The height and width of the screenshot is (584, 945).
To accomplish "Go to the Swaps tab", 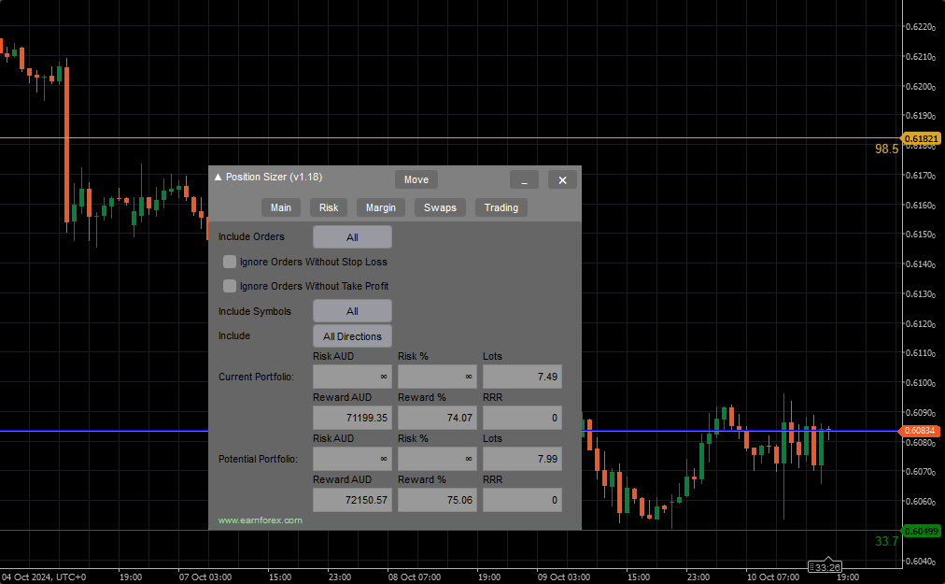I will tap(440, 207).
